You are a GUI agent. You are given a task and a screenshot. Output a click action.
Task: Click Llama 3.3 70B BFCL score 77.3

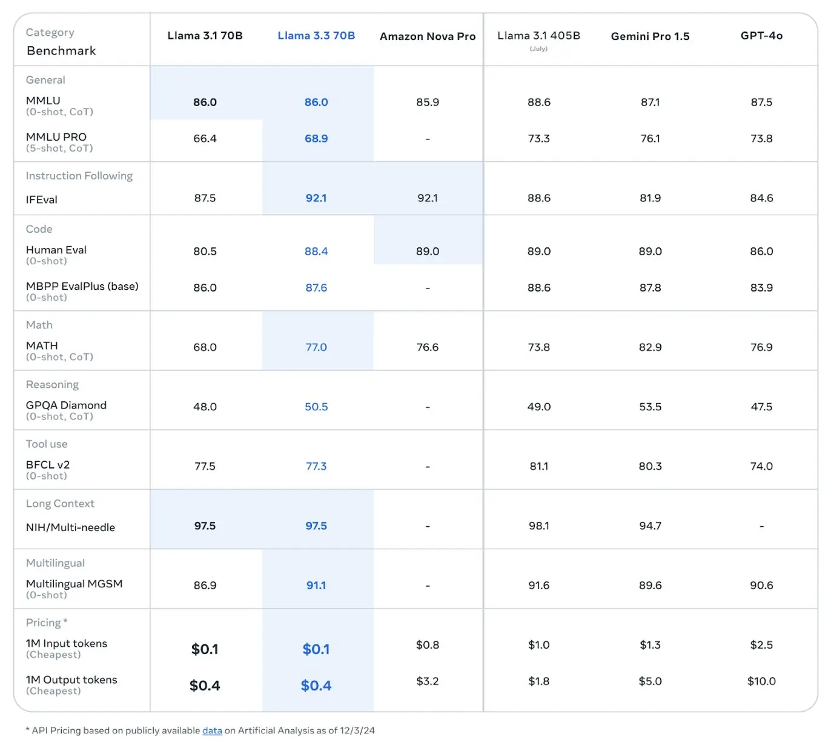pos(316,466)
